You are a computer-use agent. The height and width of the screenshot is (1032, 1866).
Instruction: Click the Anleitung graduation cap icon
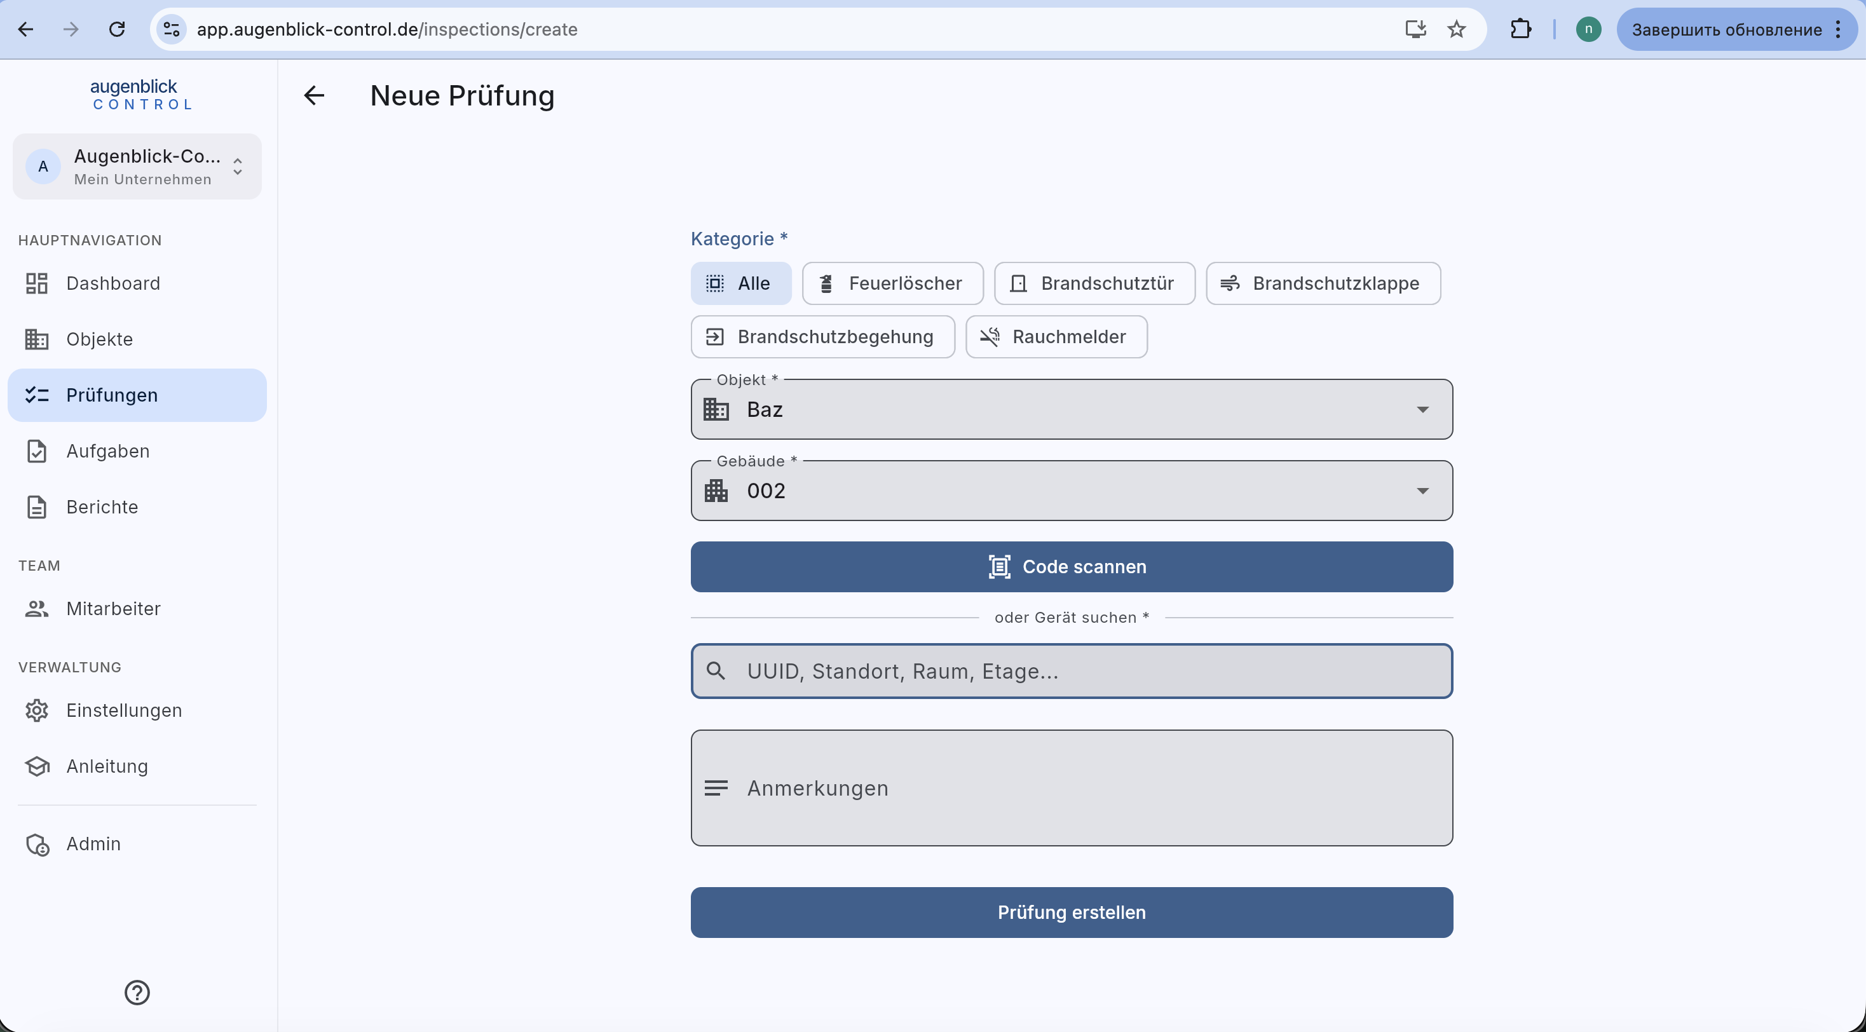[37, 766]
